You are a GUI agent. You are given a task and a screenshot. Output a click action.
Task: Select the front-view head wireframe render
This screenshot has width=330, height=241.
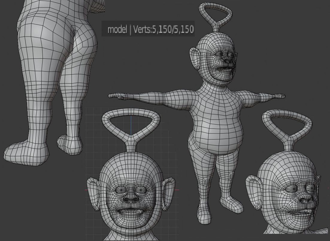click(x=131, y=174)
